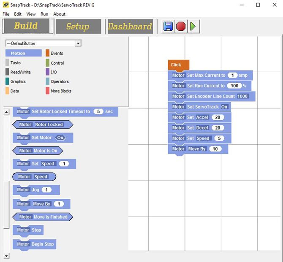283x262 pixels.
Task: Expand the DefaultButton dropdown list
Action: tap(78, 43)
